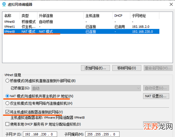
Task: Click 自动桥接 cell in VMnet0 row
Action: pos(46,22)
